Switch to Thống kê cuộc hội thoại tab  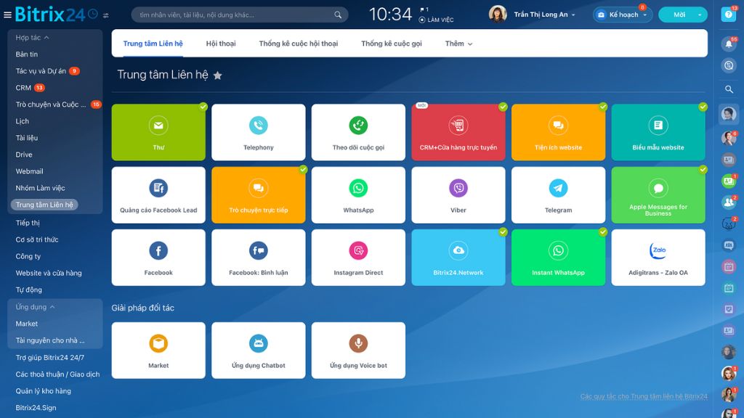pyautogui.click(x=299, y=44)
